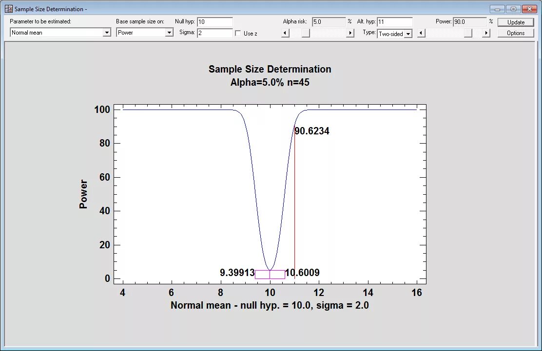
Task: Open the Type Two-sided dropdown
Action: pos(408,34)
